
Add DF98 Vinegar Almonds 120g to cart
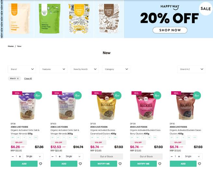click(x=24, y=164)
